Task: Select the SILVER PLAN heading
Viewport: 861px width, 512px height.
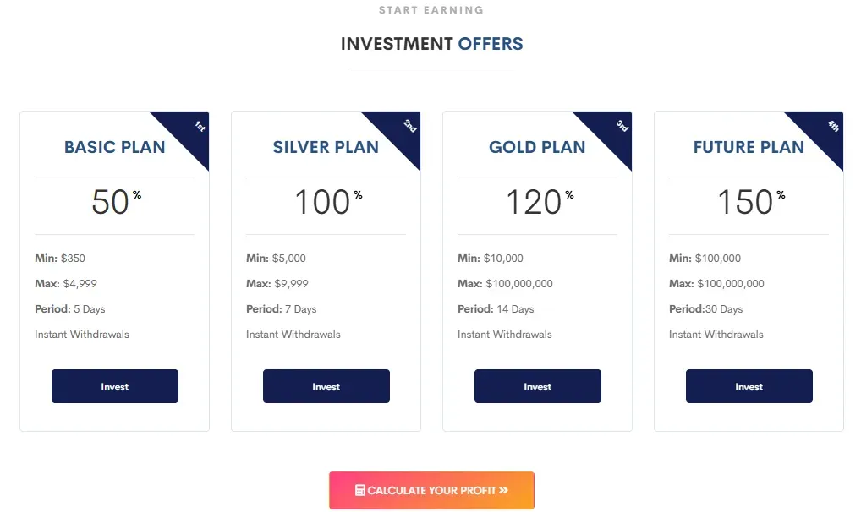Action: coord(326,147)
